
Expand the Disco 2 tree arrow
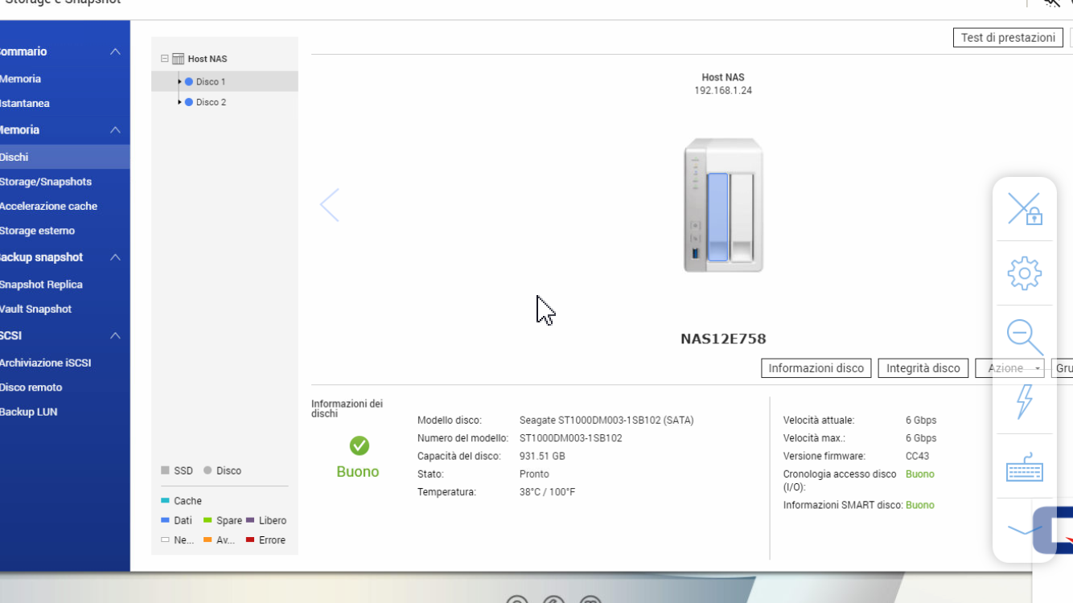click(179, 102)
